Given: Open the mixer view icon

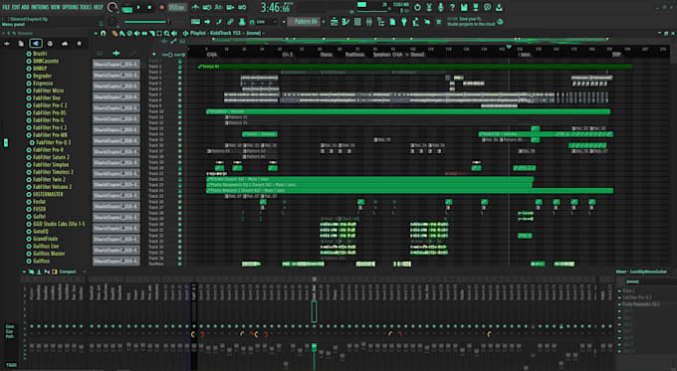Looking at the screenshot, I should click(x=369, y=22).
